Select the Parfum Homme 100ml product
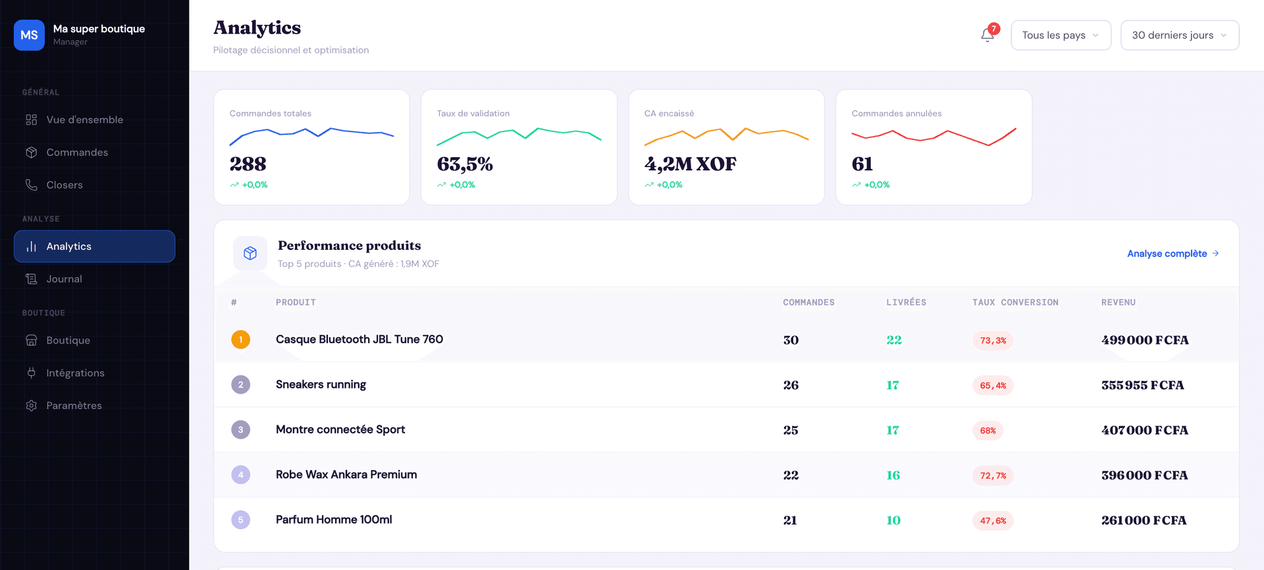Viewport: 1264px width, 570px height. (x=334, y=519)
